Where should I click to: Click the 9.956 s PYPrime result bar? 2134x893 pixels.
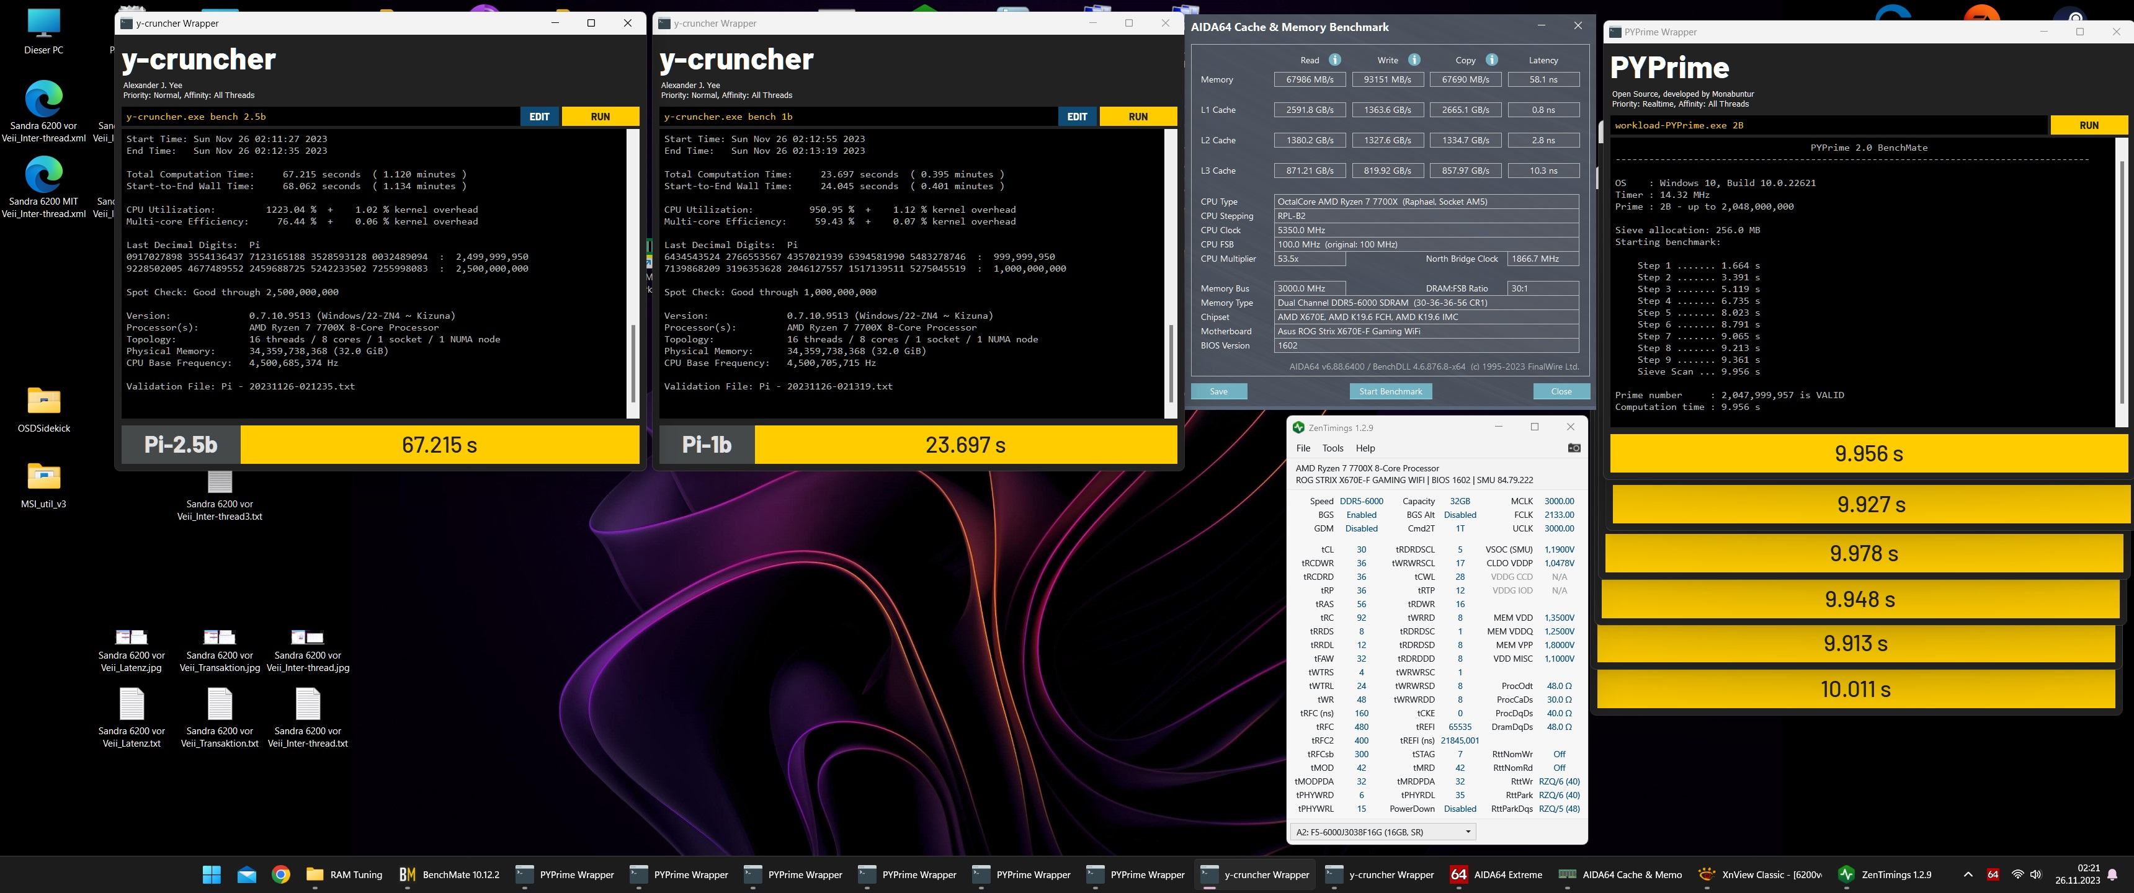(x=1869, y=453)
